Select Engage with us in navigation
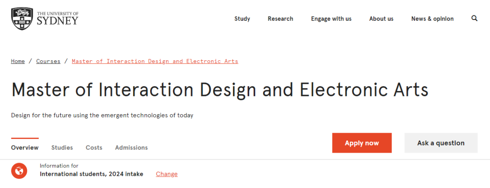 pos(331,19)
